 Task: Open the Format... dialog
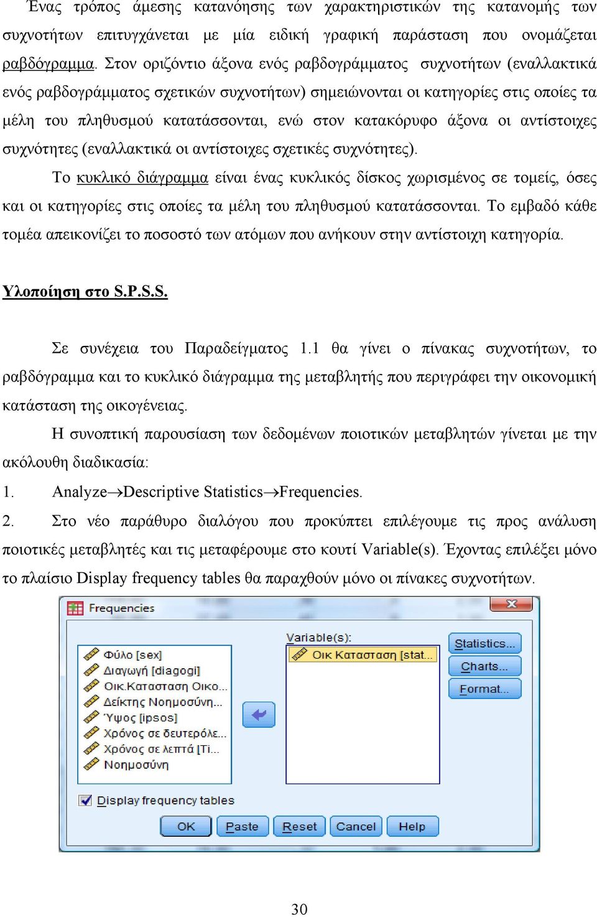click(485, 689)
